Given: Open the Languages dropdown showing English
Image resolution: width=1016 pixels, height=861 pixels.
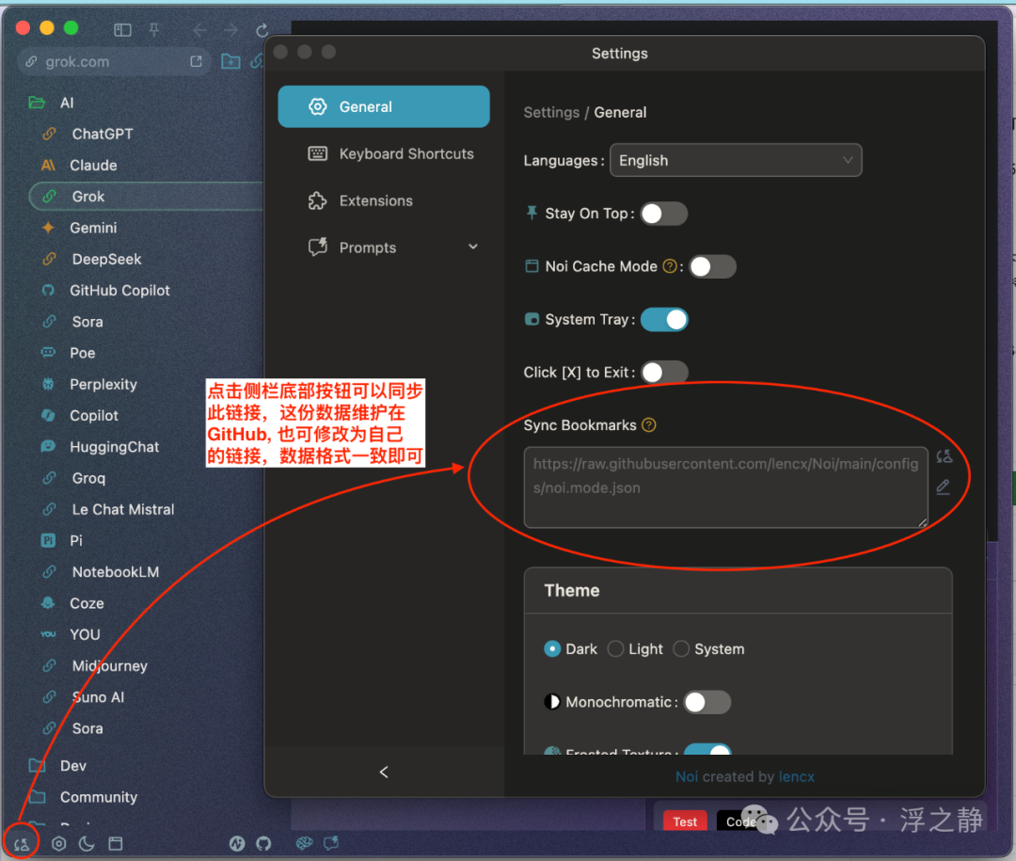Looking at the screenshot, I should pyautogui.click(x=736, y=160).
